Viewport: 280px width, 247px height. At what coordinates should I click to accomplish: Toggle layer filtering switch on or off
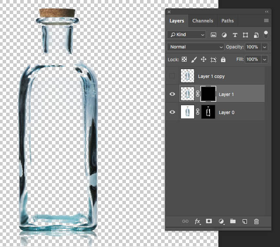coord(266,34)
